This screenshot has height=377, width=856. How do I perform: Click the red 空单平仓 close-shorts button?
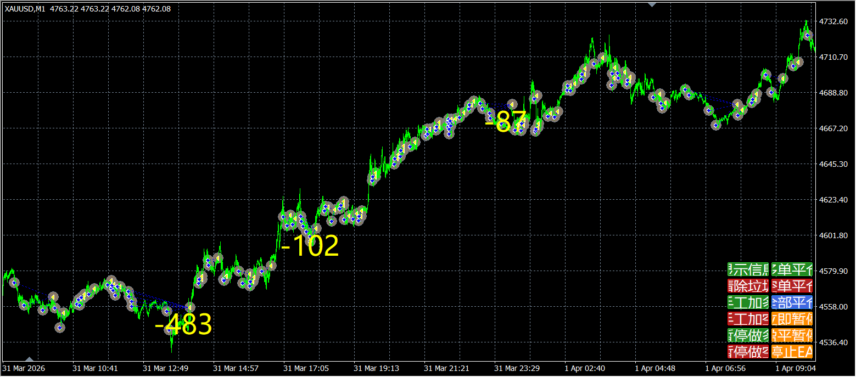tap(792, 286)
